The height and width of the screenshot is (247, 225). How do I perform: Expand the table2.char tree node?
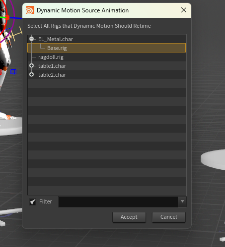pyautogui.click(x=31, y=75)
